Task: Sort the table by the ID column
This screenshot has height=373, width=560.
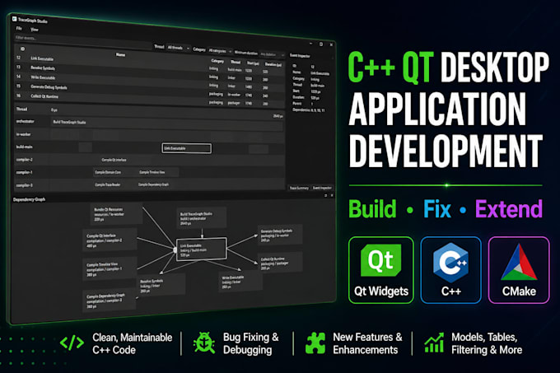Action: pos(22,49)
